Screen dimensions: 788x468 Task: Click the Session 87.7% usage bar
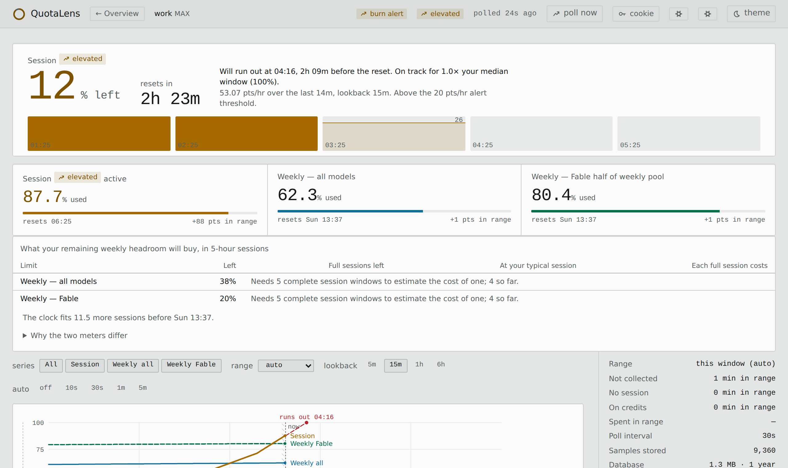140,213
